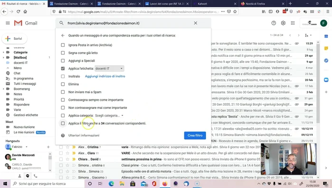The width and height of the screenshot is (332, 188).
Task: Expand the side panel chevron at bottom right
Action: pos(326,168)
